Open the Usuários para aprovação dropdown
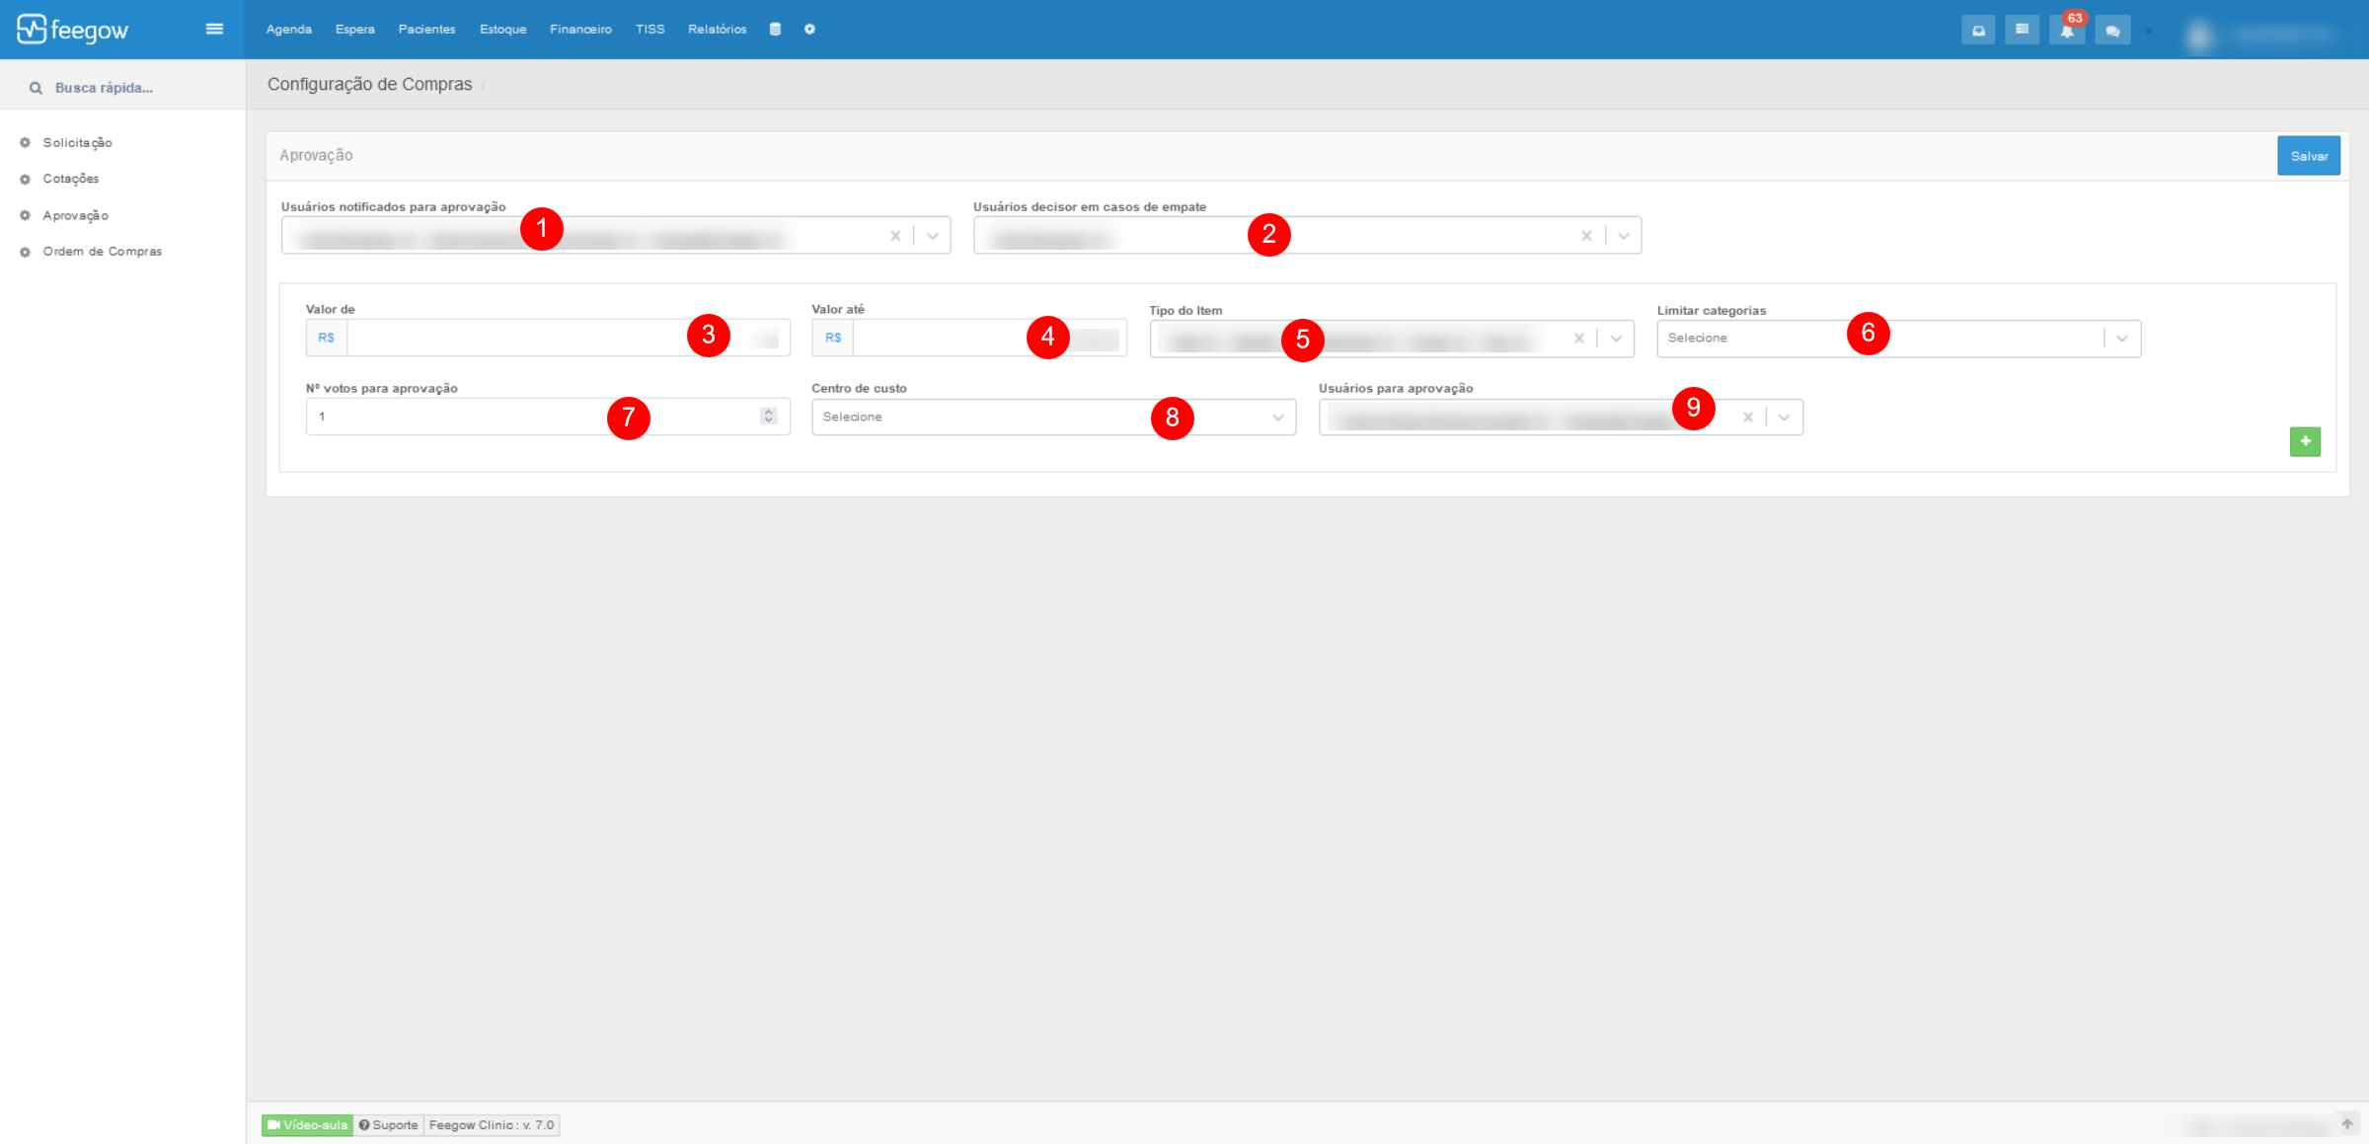 pyautogui.click(x=1784, y=418)
